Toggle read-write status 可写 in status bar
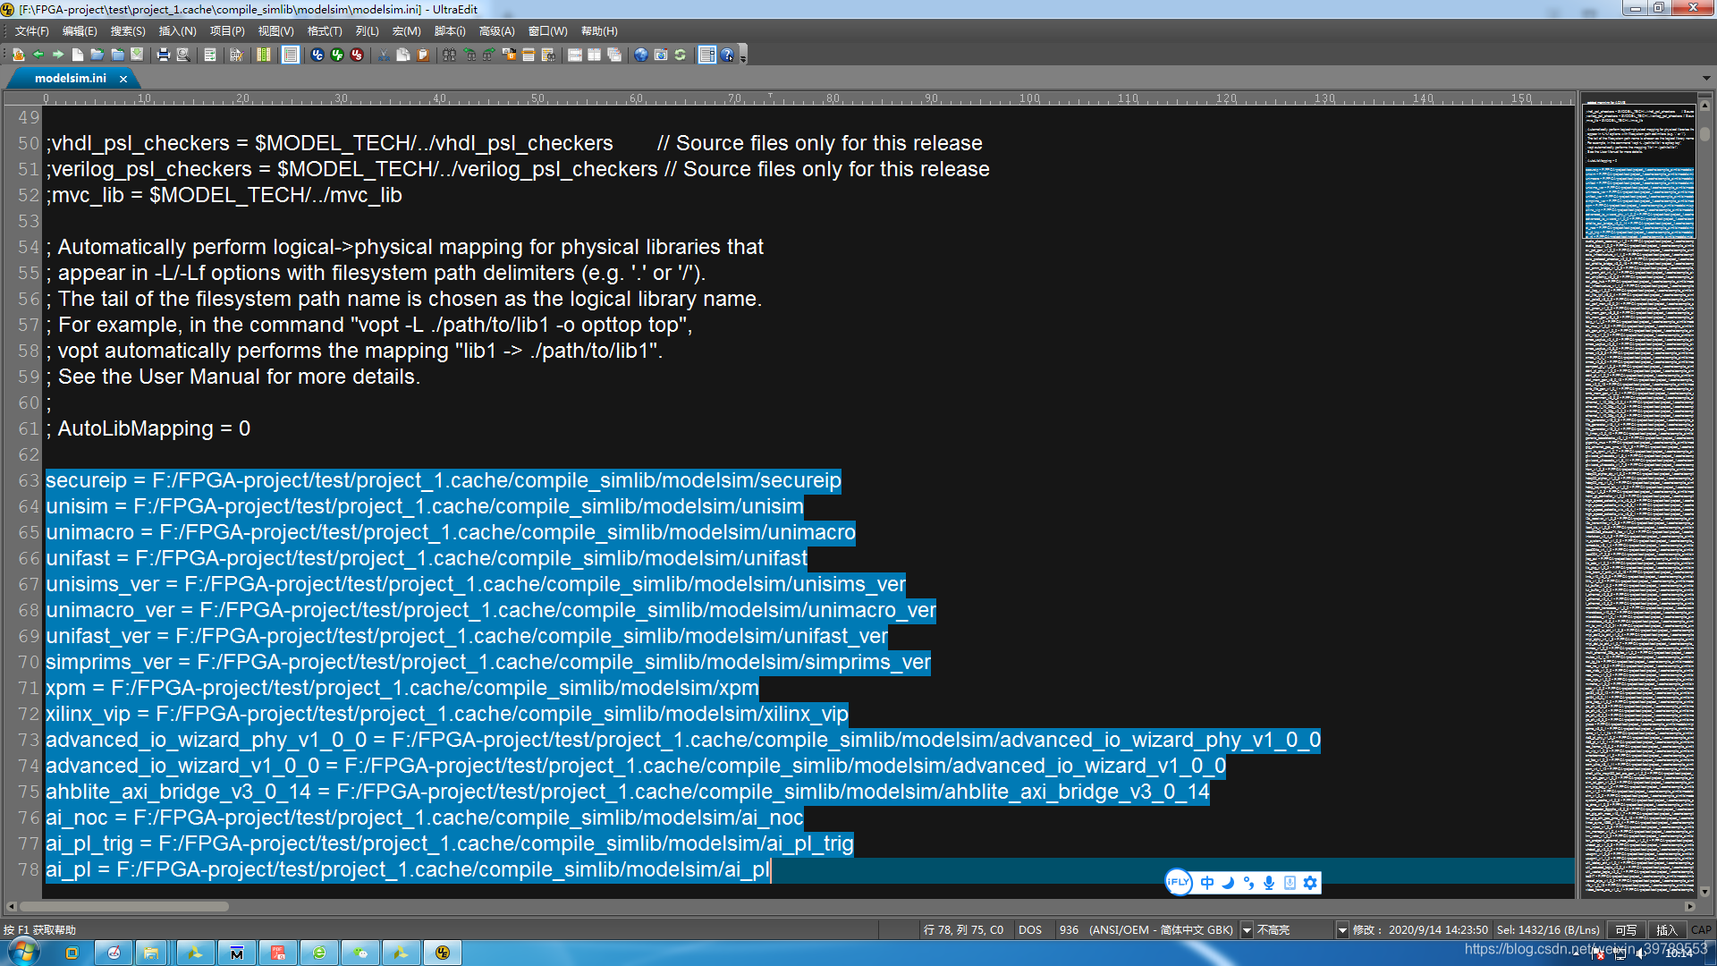 click(x=1625, y=930)
